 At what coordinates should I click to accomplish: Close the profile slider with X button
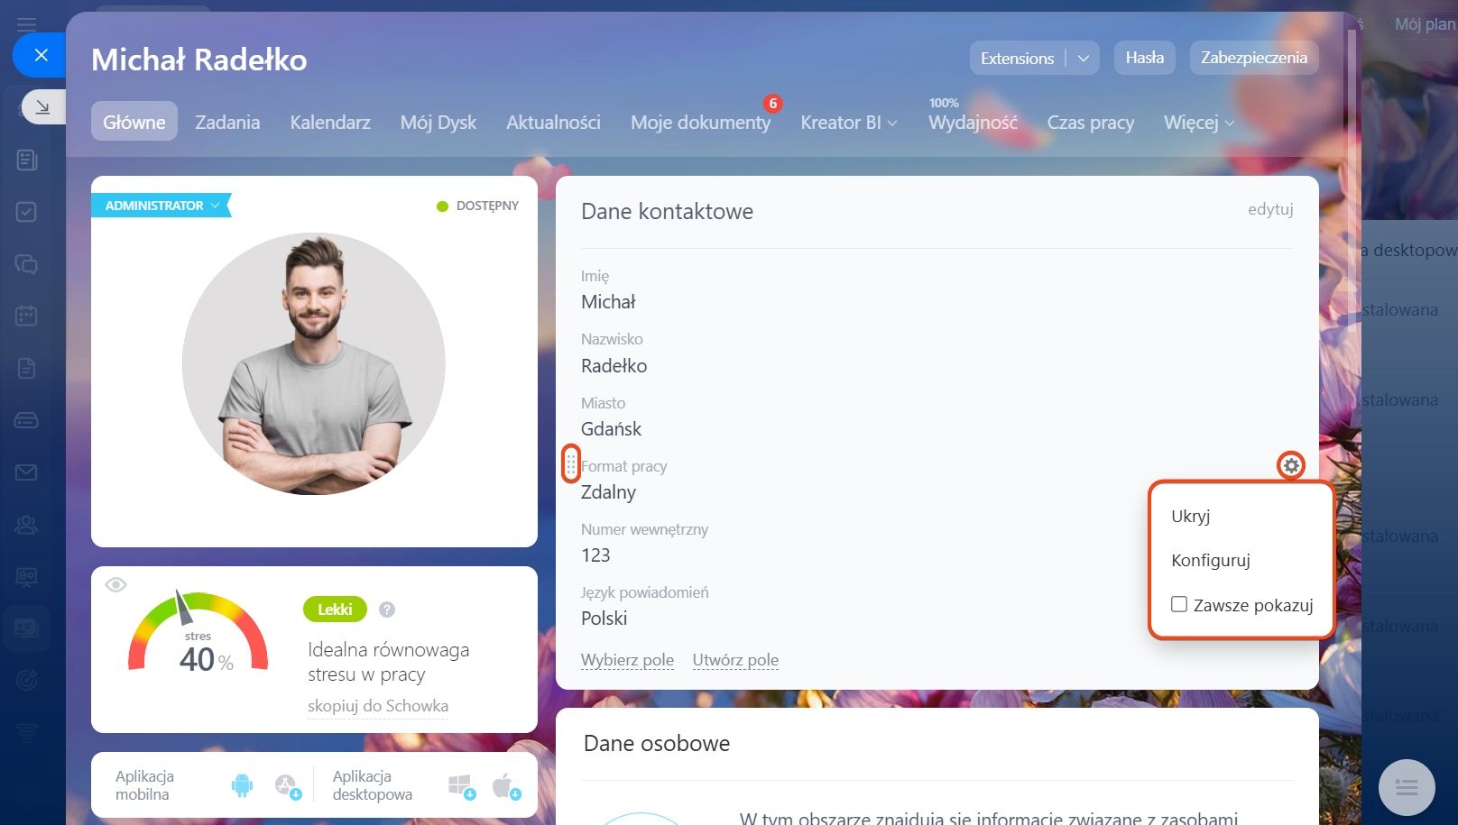pos(41,55)
